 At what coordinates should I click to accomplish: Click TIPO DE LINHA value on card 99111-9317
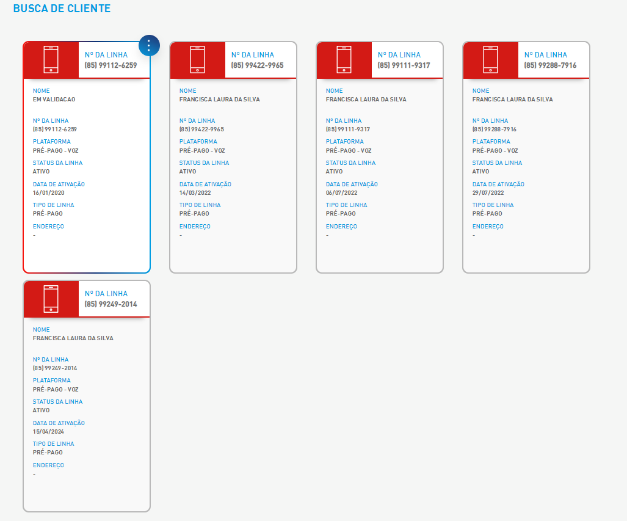point(341,214)
